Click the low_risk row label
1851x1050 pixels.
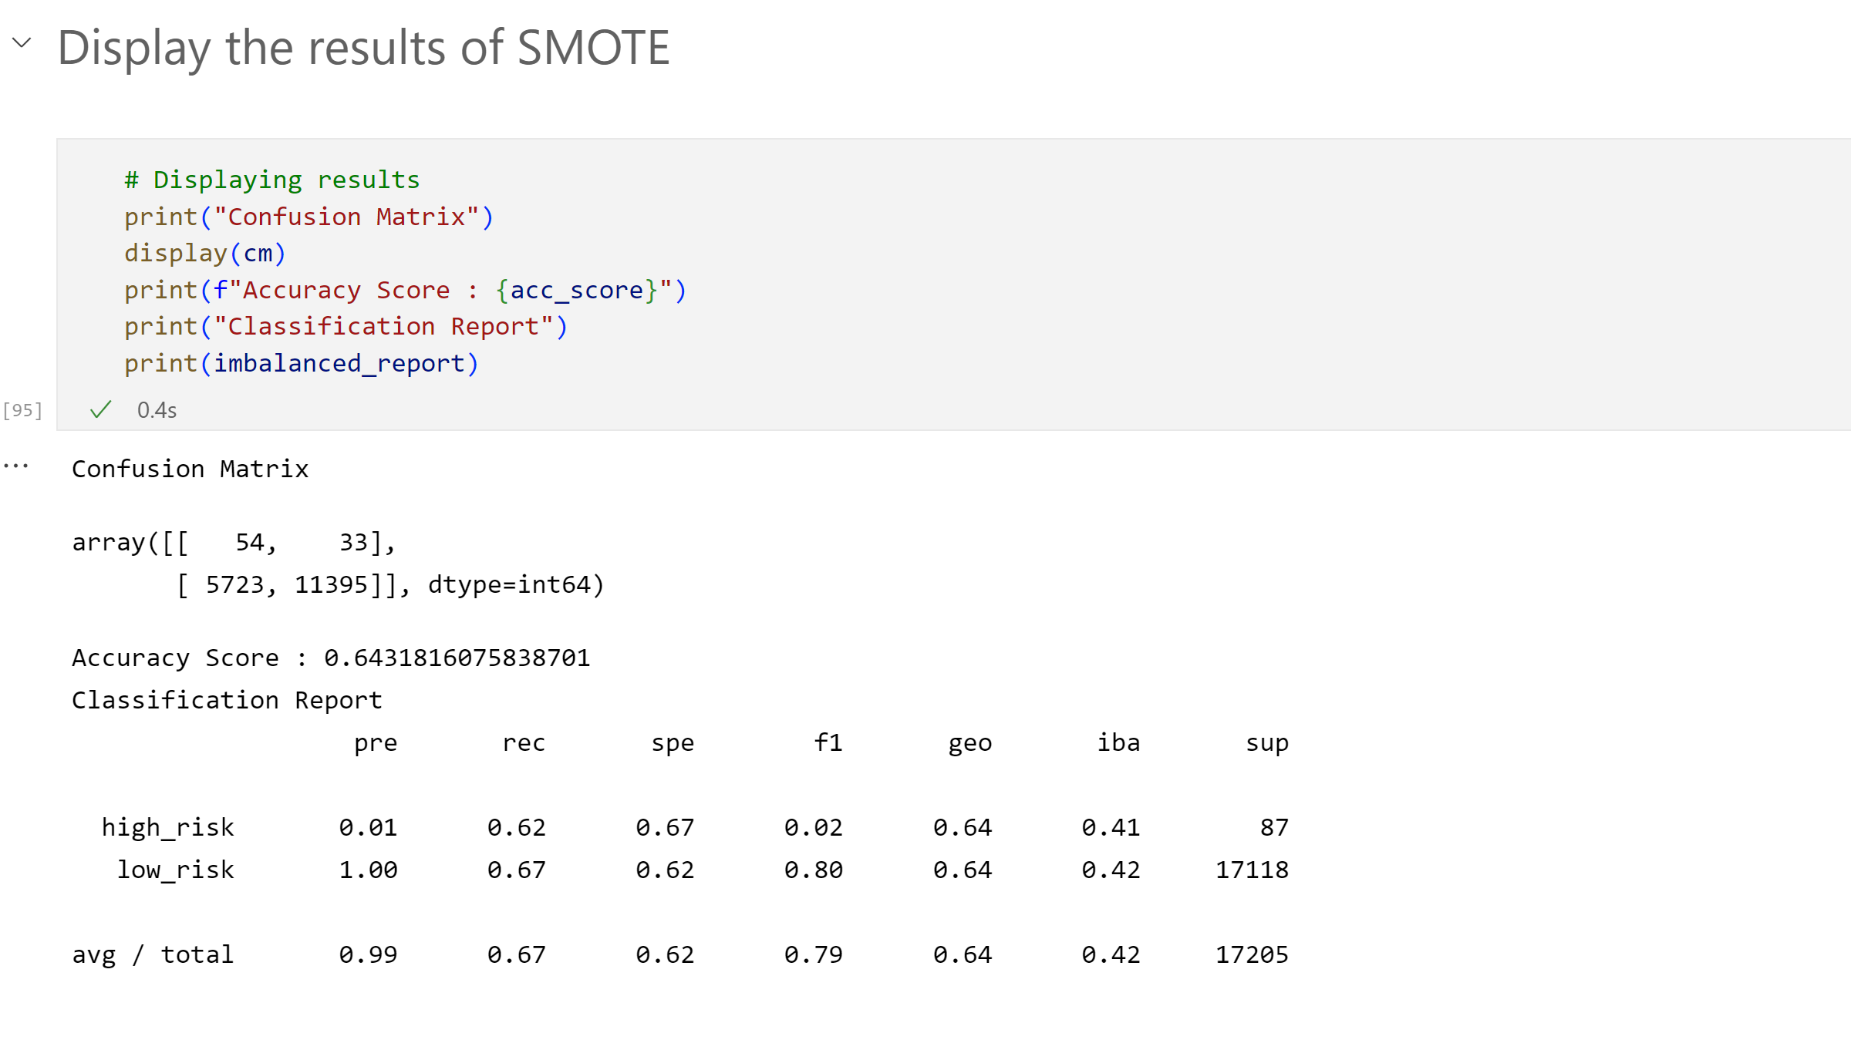point(175,870)
